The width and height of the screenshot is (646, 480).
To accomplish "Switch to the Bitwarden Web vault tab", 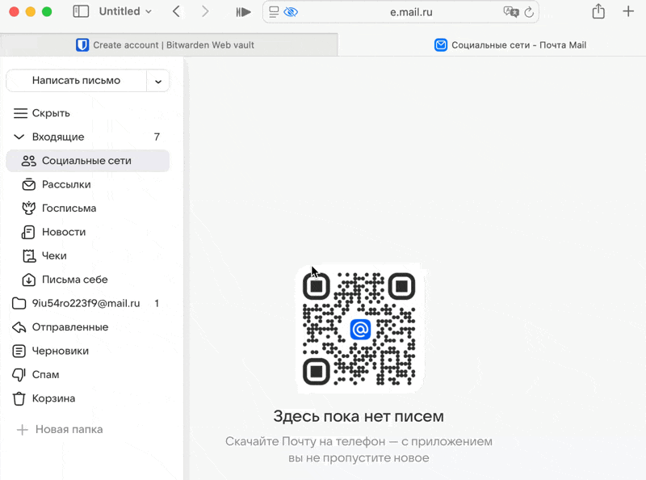I will [170, 44].
